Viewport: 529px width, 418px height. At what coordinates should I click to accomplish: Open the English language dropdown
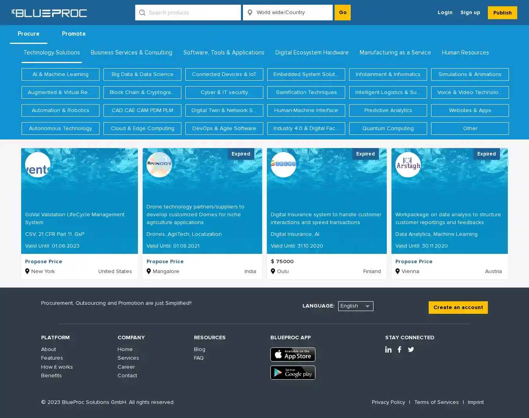(x=355, y=306)
